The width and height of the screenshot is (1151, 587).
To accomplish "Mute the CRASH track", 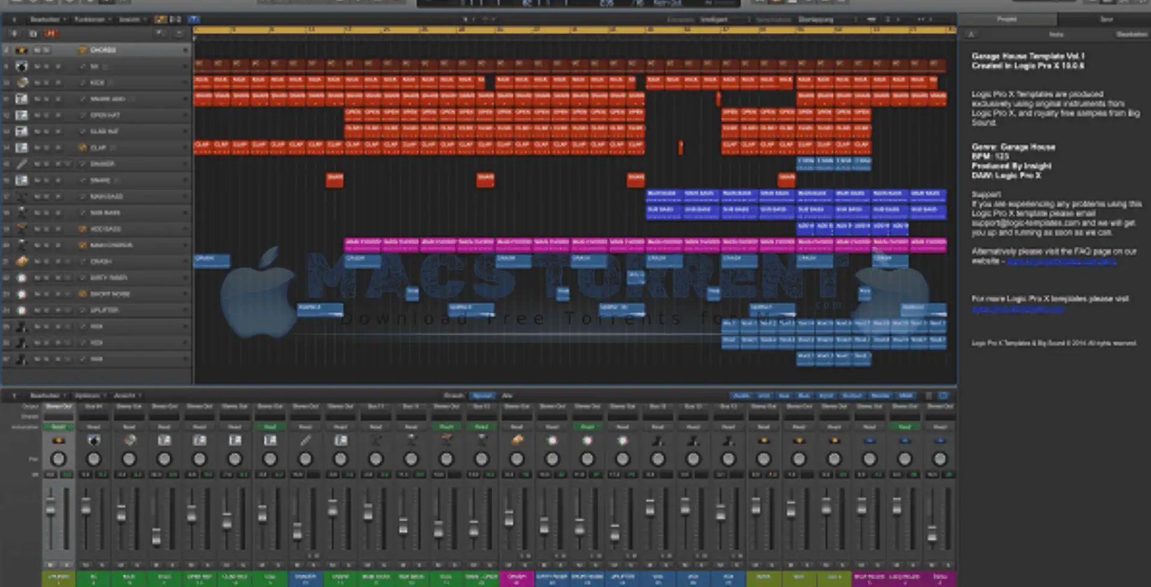I will click(x=37, y=261).
